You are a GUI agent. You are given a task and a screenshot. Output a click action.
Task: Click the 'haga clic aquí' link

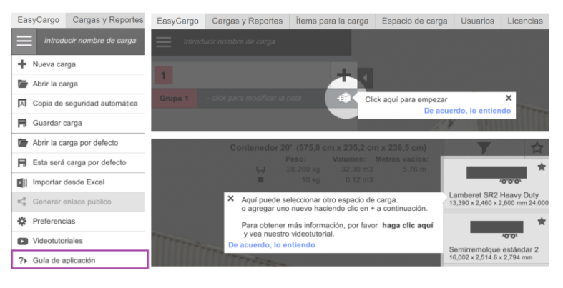[x=408, y=224]
